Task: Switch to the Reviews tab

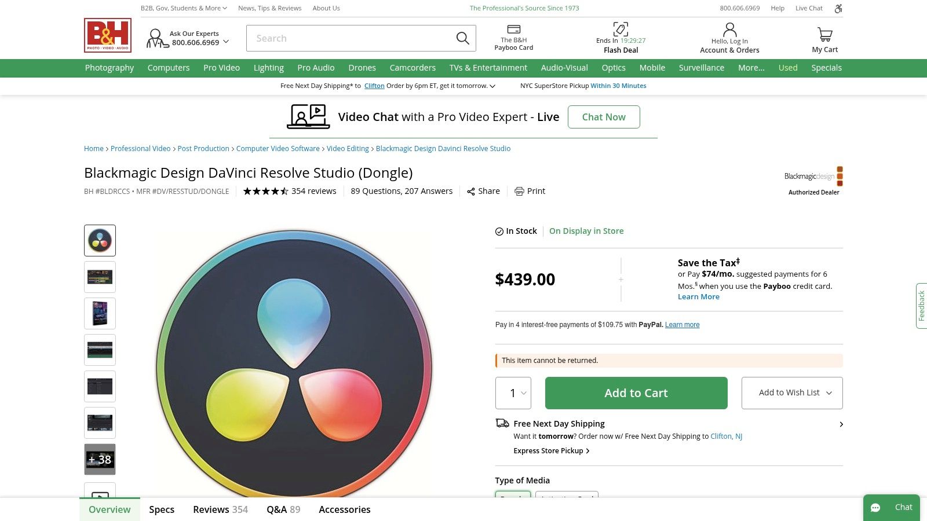Action: (x=220, y=509)
